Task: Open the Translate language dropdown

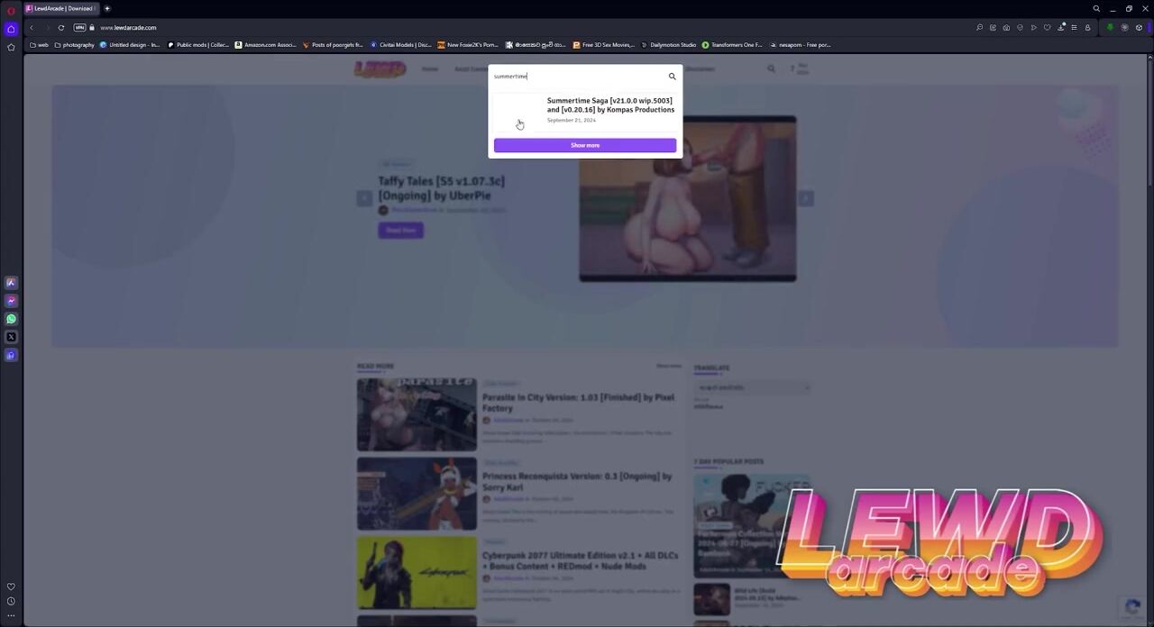Action: (753, 387)
